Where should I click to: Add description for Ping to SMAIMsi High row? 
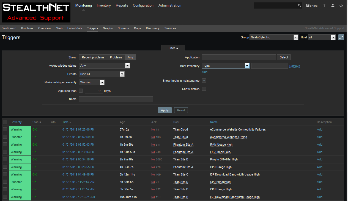[x=320, y=159]
